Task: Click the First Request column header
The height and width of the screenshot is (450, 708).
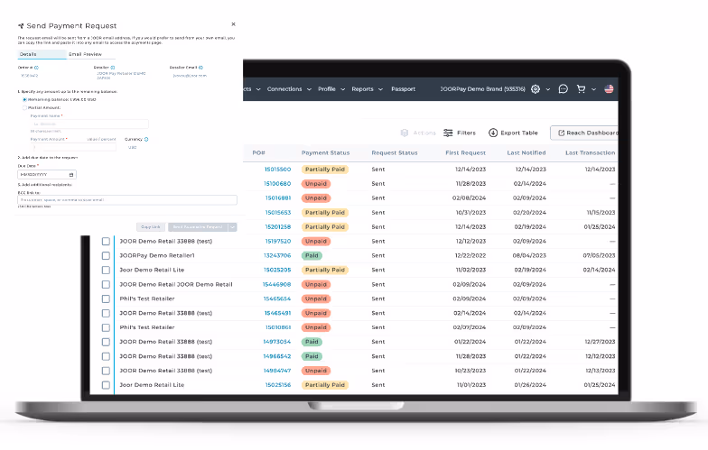Action: point(466,153)
